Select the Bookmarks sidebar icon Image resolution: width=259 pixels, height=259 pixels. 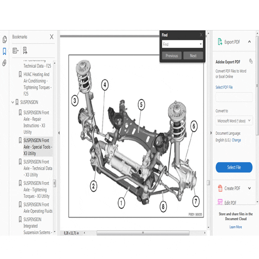[5, 51]
